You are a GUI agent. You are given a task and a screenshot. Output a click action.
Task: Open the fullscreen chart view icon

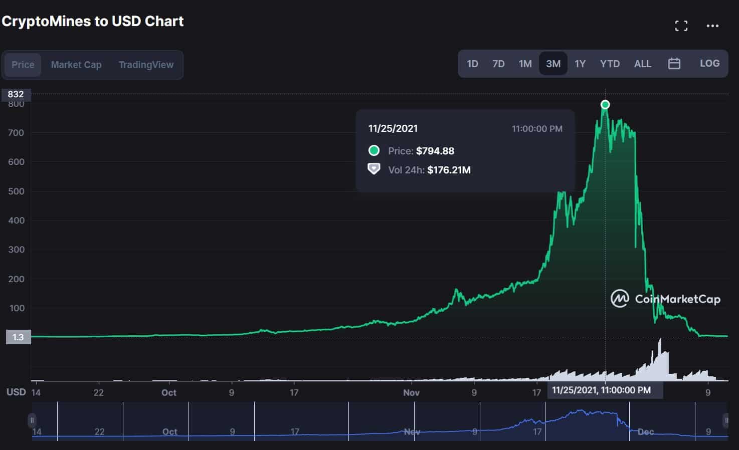(681, 26)
